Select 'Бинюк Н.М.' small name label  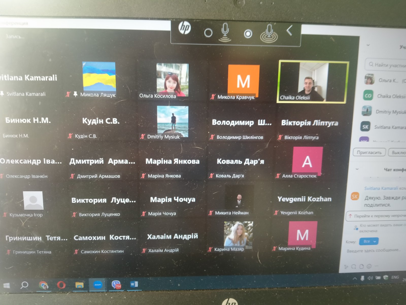pyautogui.click(x=16, y=136)
